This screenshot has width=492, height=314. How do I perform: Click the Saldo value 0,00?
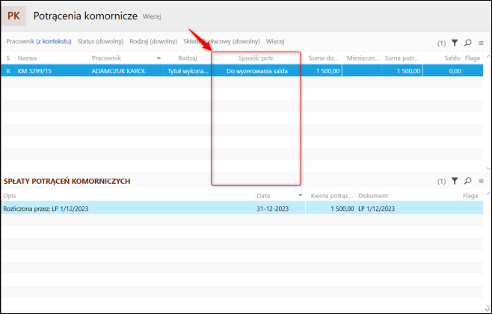tap(455, 71)
